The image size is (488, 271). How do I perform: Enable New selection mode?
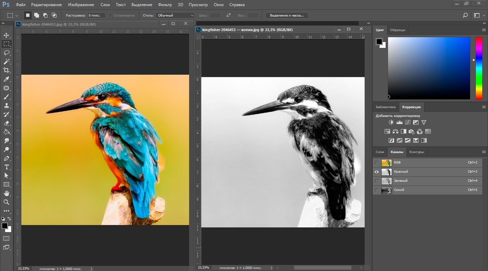(27, 15)
